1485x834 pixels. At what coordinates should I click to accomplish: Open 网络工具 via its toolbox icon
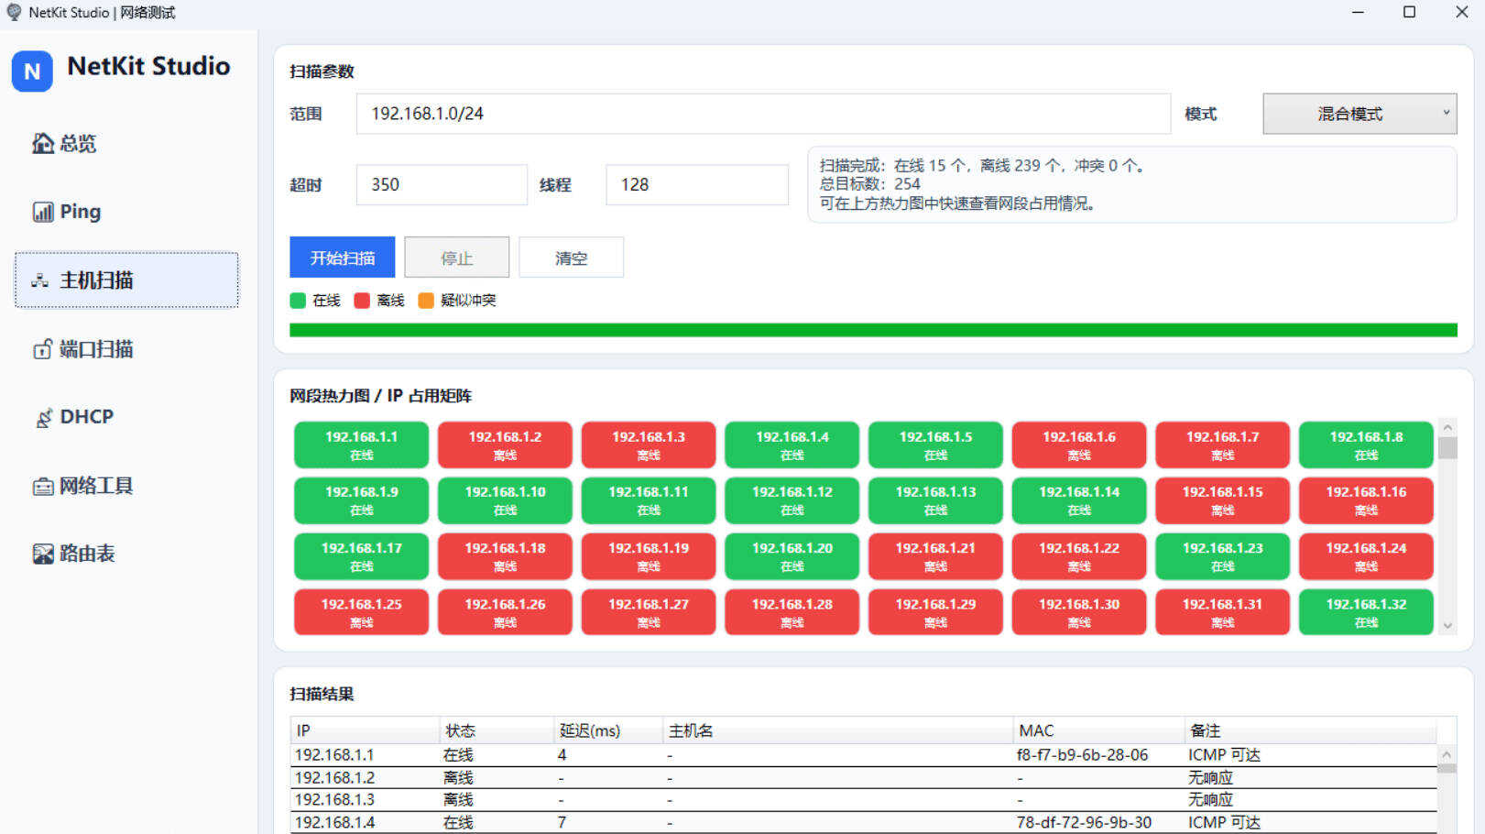click(41, 486)
